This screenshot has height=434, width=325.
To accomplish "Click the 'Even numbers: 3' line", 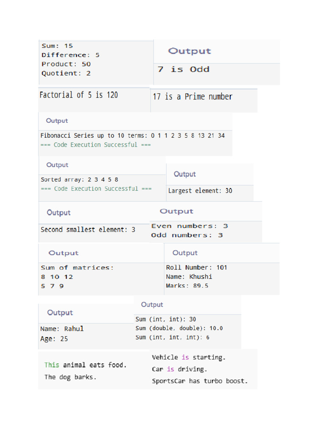I will coord(190,226).
